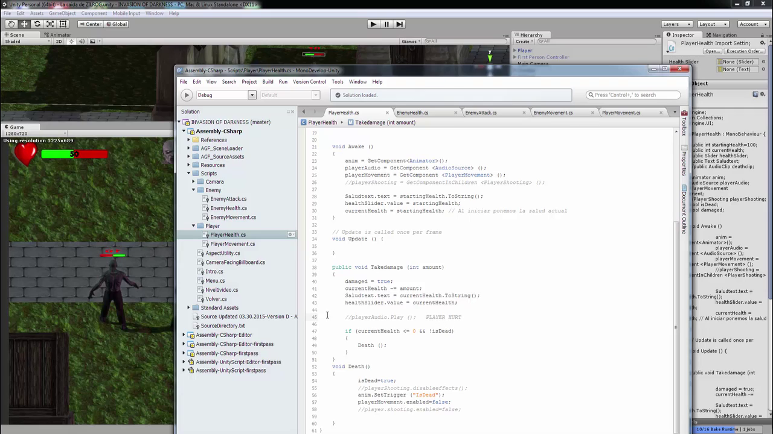Switch to the Navigation tab
The image size is (773, 434).
click(x=720, y=35)
